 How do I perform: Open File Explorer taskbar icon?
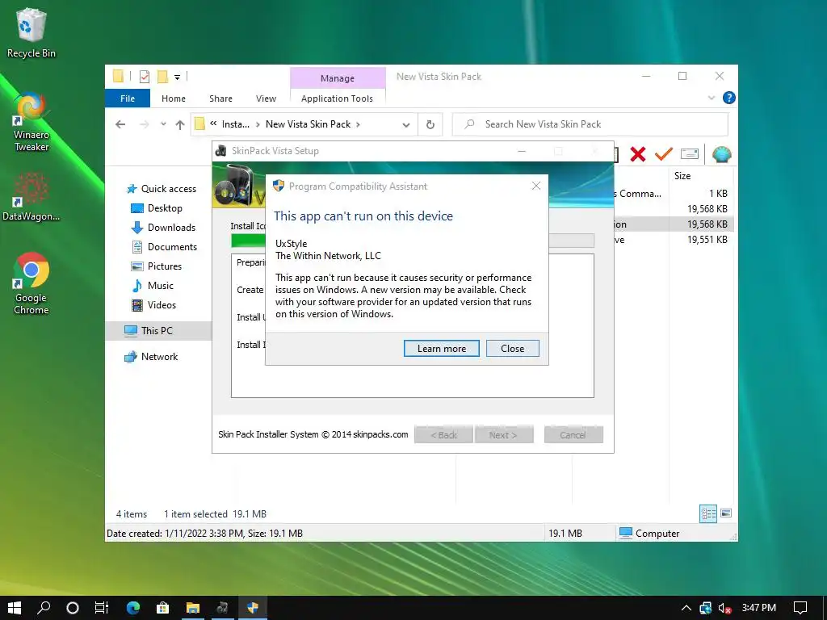pos(193,608)
